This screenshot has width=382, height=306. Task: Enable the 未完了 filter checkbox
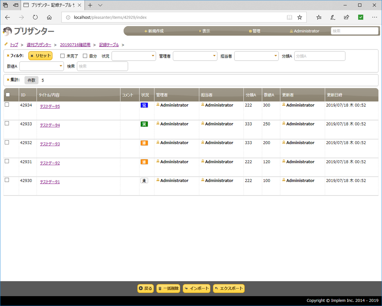point(62,56)
